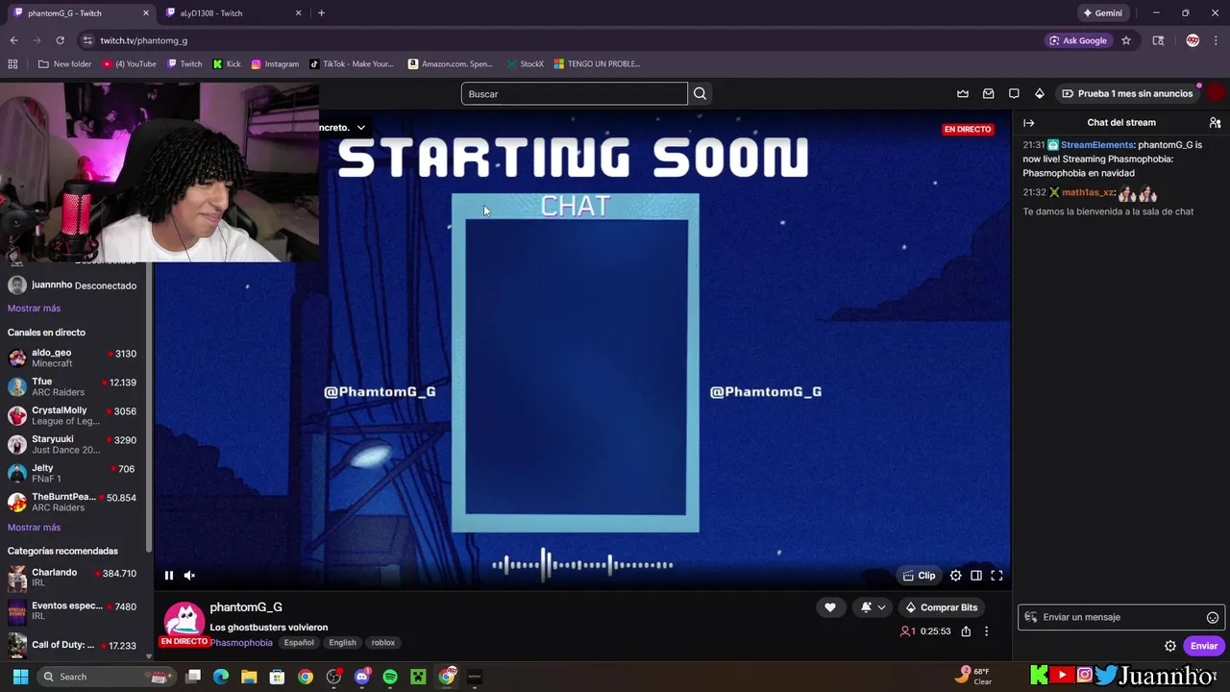The width and height of the screenshot is (1230, 692).
Task: Select the roblox tag
Action: pyautogui.click(x=383, y=643)
